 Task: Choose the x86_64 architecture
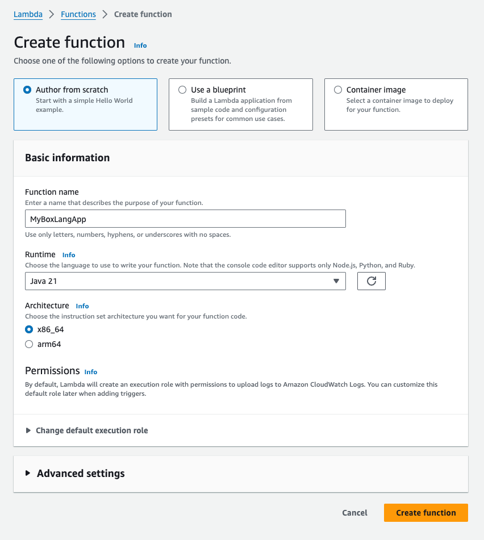[30, 329]
